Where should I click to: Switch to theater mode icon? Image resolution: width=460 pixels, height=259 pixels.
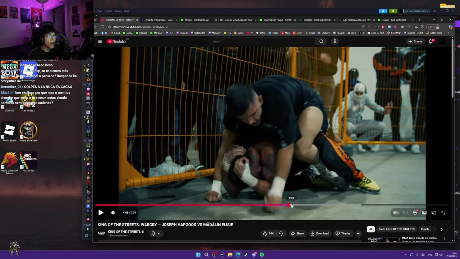(x=424, y=213)
